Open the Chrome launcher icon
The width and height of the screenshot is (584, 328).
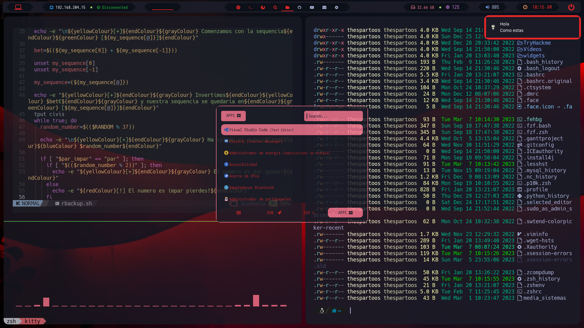click(x=238, y=7)
